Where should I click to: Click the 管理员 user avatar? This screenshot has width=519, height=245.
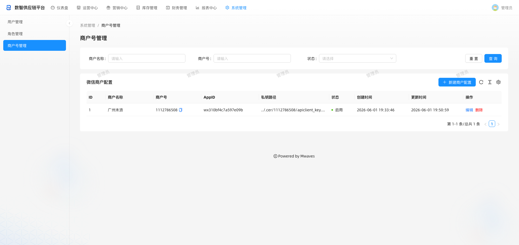(x=495, y=8)
